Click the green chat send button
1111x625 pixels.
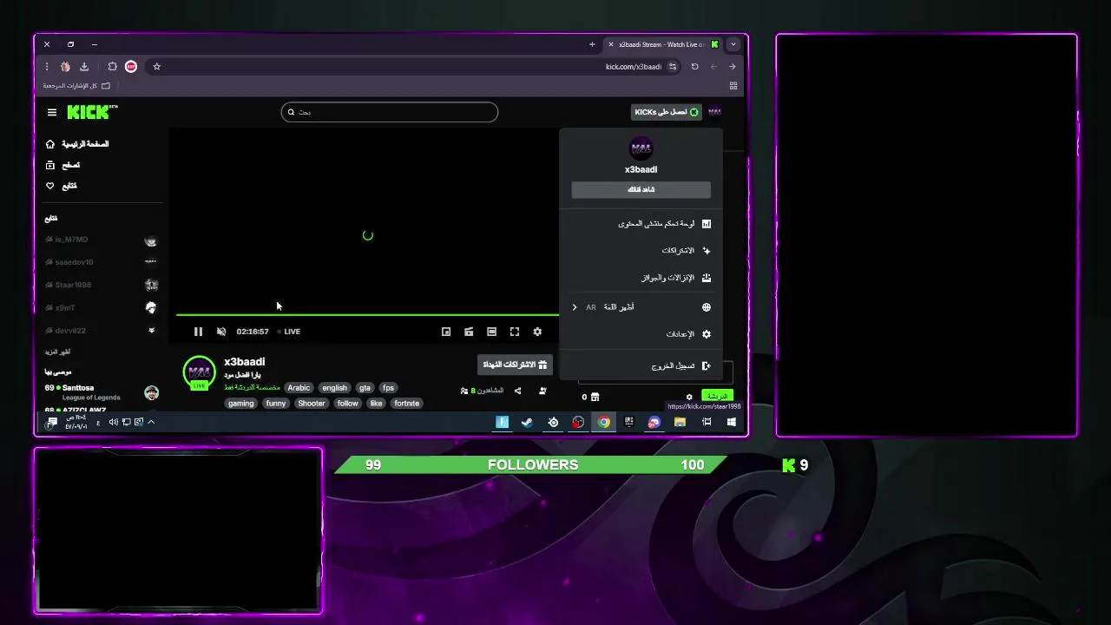pos(717,397)
